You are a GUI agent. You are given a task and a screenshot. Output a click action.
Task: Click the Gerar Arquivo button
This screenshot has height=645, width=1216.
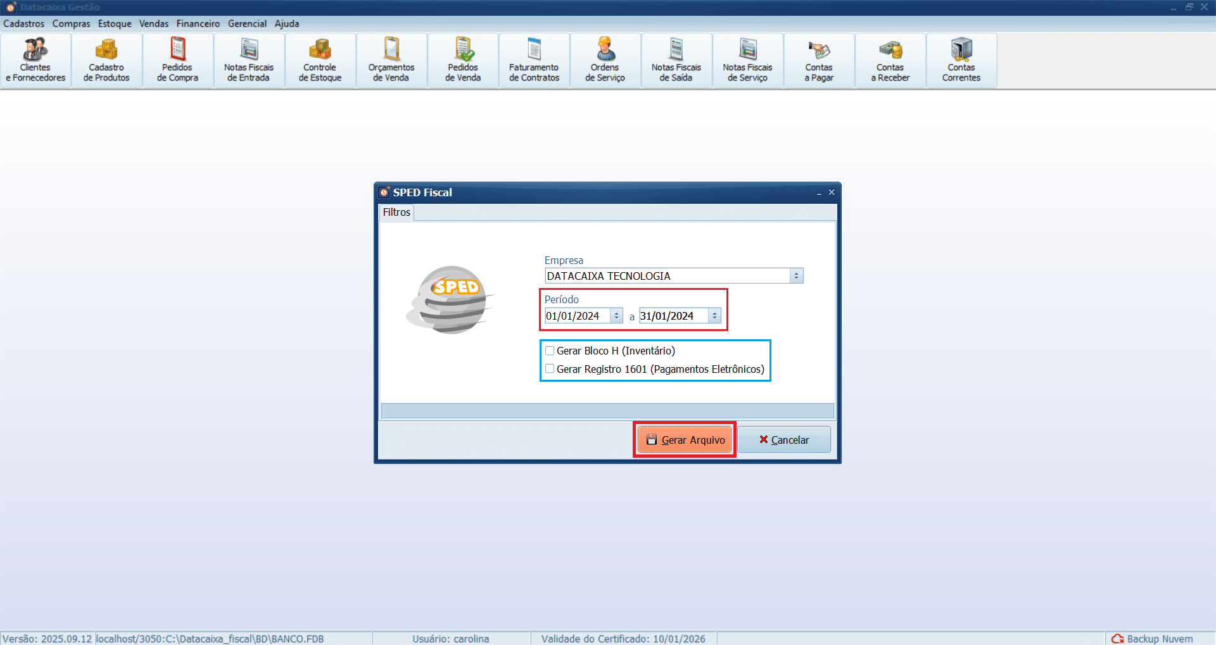pyautogui.click(x=685, y=440)
